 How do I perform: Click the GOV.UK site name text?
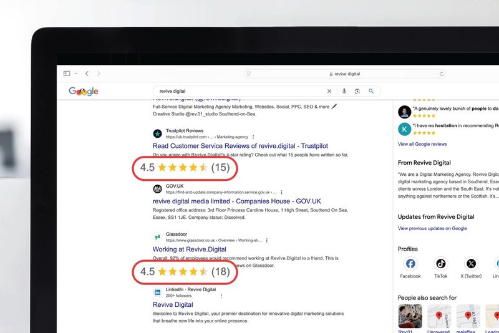pos(175,186)
